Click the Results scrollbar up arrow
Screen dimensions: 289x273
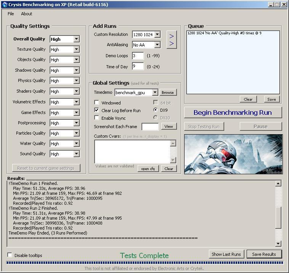tap(278, 183)
